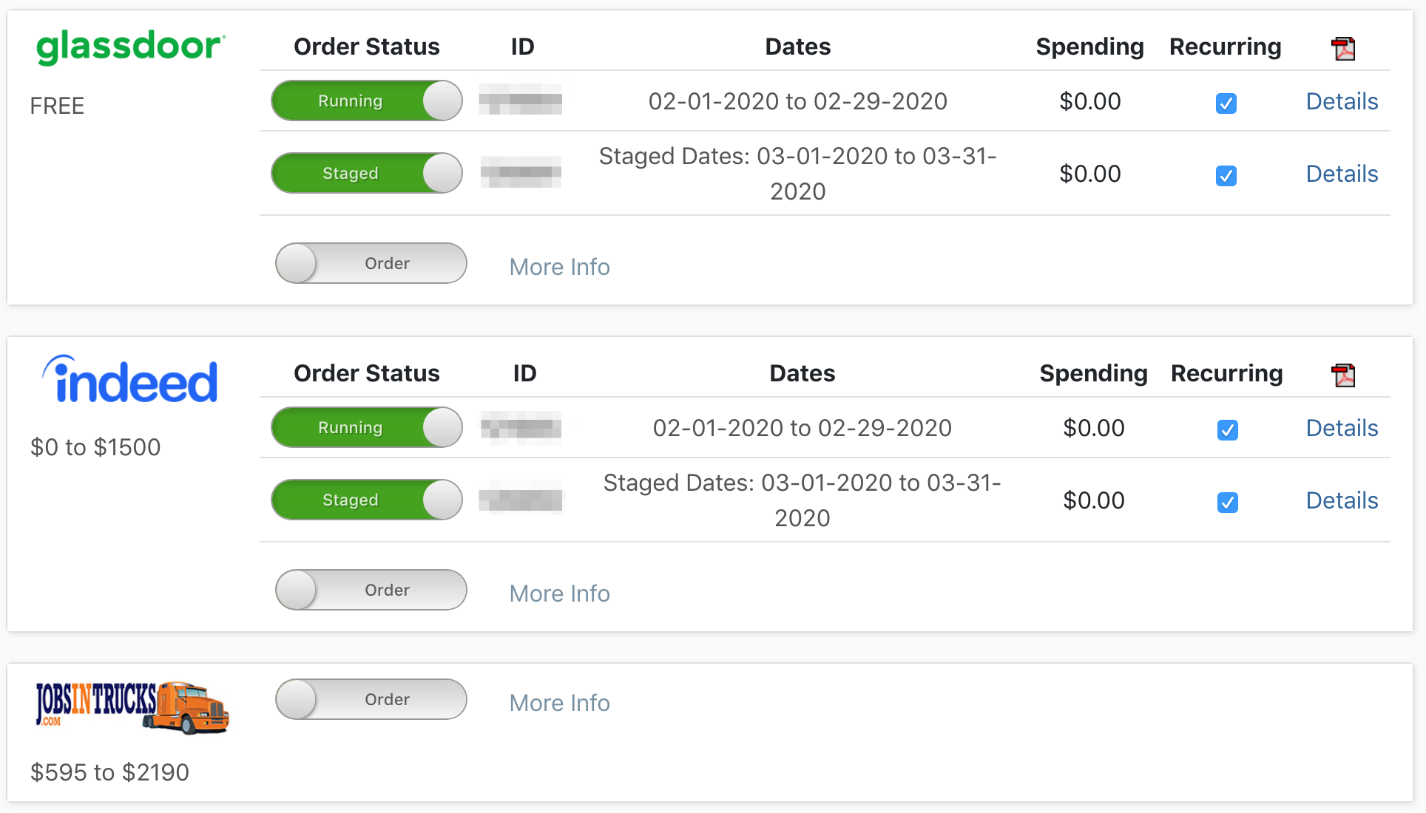Open More Info for Glassdoor
The height and width of the screenshot is (813, 1426).
(560, 267)
